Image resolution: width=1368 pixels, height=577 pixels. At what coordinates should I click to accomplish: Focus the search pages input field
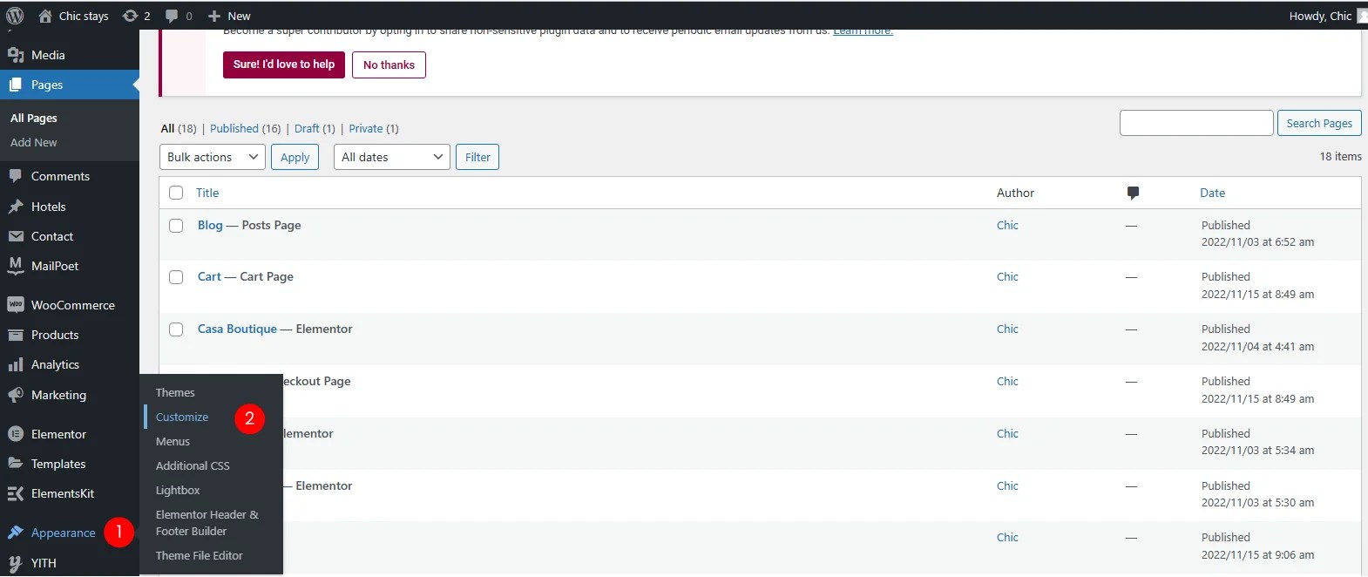(1196, 123)
